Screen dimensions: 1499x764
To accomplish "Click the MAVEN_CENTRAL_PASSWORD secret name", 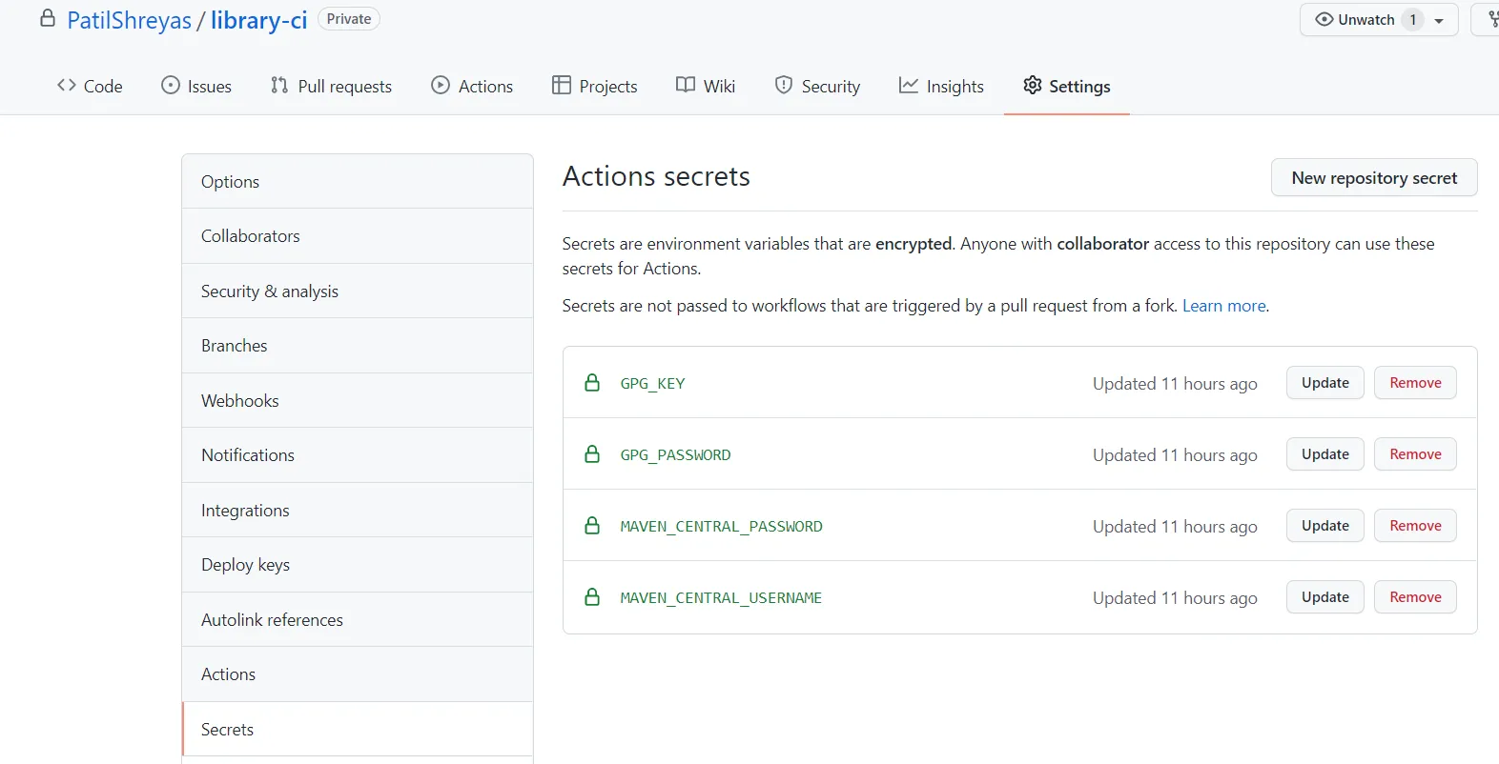I will tap(721, 526).
